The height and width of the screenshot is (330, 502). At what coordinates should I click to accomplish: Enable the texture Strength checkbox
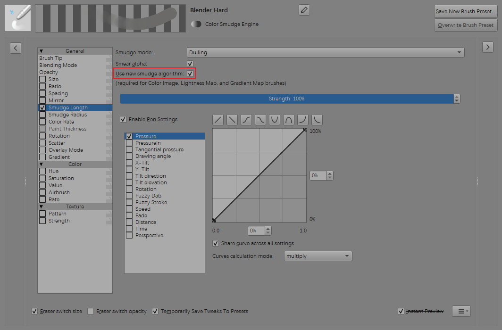tap(42, 221)
